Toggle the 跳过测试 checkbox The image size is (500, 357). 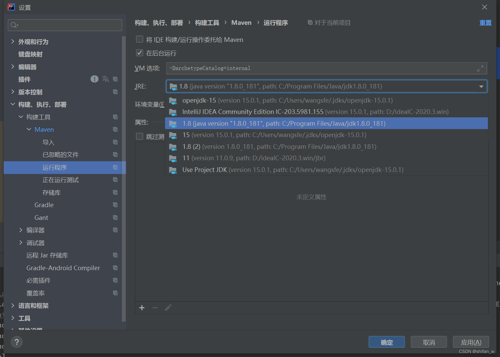(140, 136)
